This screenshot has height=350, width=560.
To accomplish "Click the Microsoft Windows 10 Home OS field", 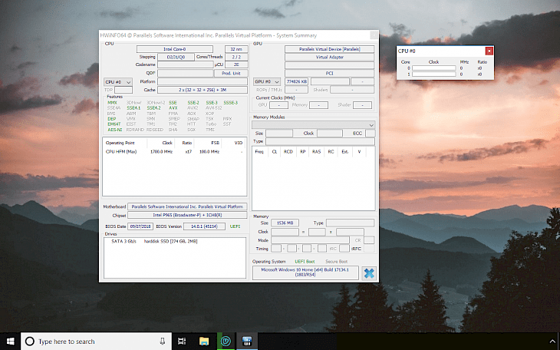I will click(305, 272).
